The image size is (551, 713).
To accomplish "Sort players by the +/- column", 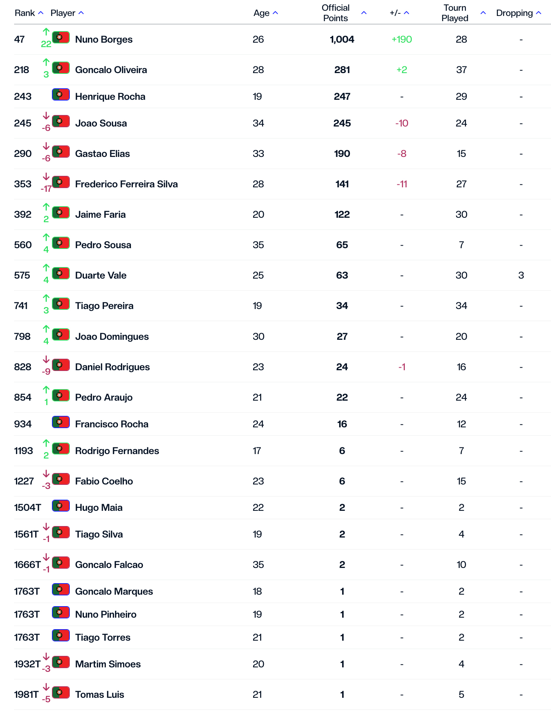I will click(x=406, y=13).
